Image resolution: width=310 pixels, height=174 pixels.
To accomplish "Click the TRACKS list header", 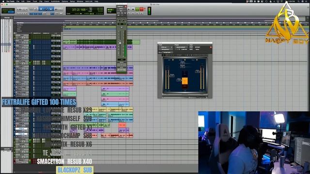I will [7, 18].
